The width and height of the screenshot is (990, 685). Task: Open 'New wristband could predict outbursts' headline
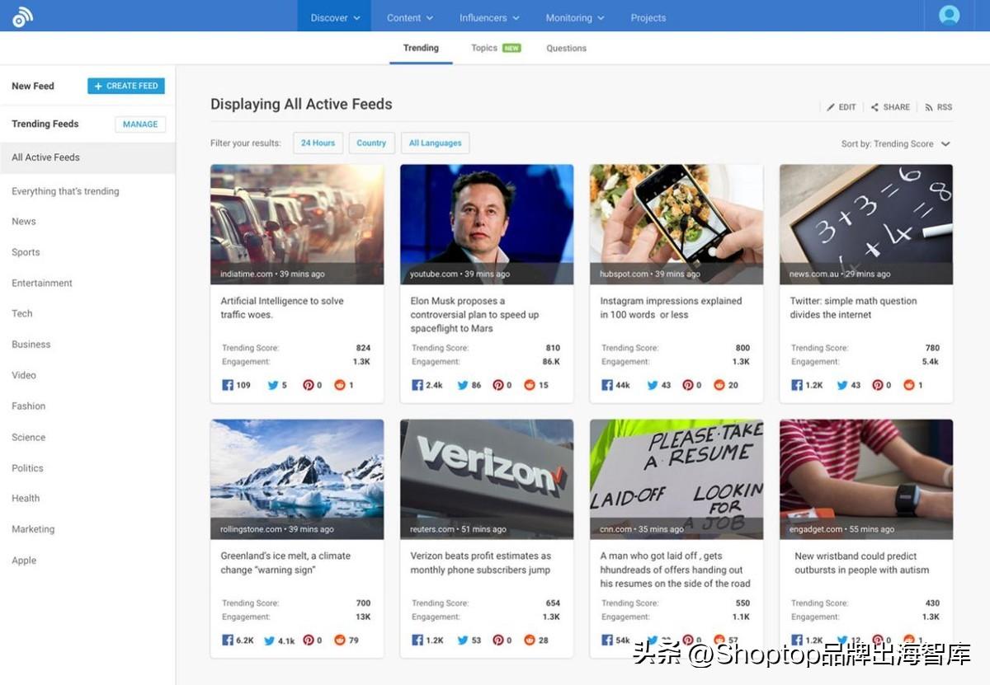point(862,563)
